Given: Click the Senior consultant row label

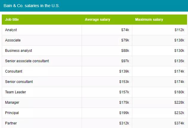Looking at the screenshot, I should click(19, 82).
